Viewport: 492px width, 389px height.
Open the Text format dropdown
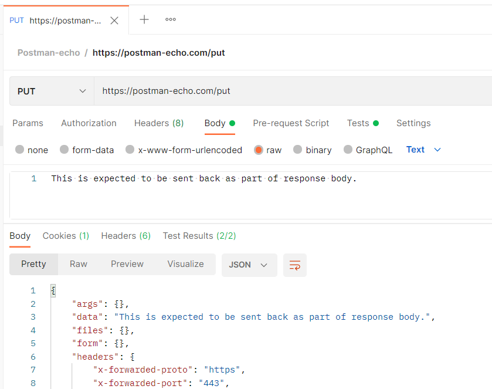click(423, 150)
